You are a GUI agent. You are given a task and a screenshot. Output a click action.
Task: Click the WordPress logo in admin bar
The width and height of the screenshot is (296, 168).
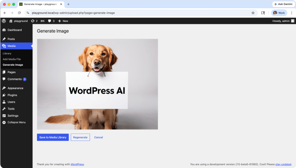point(4,21)
